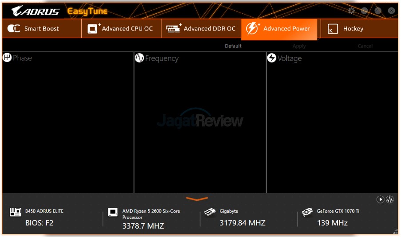Click the graphics card icon
Image resolution: width=401 pixels, height=237 pixels.
(x=307, y=212)
